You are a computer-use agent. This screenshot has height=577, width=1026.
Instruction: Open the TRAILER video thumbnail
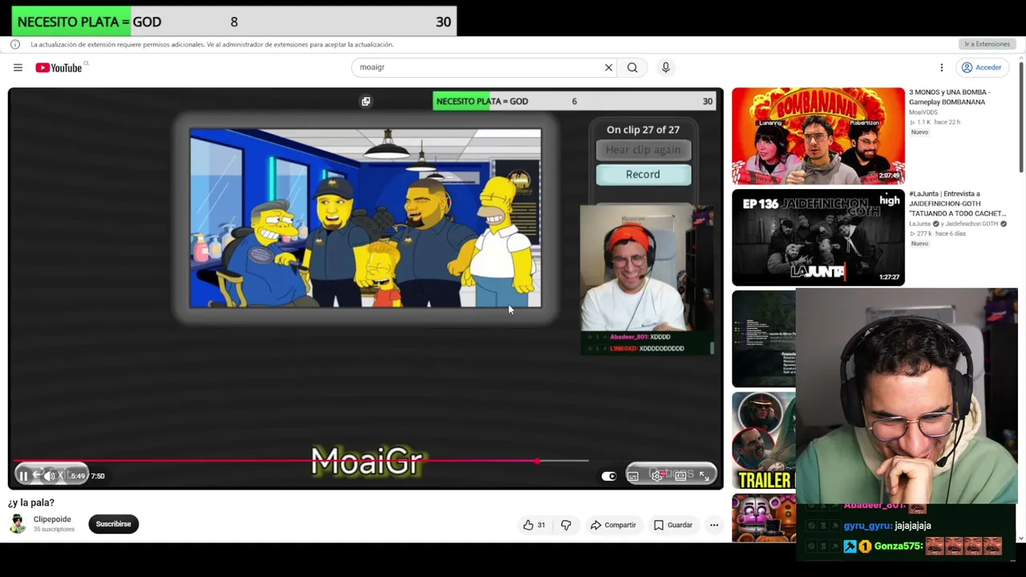point(764,440)
